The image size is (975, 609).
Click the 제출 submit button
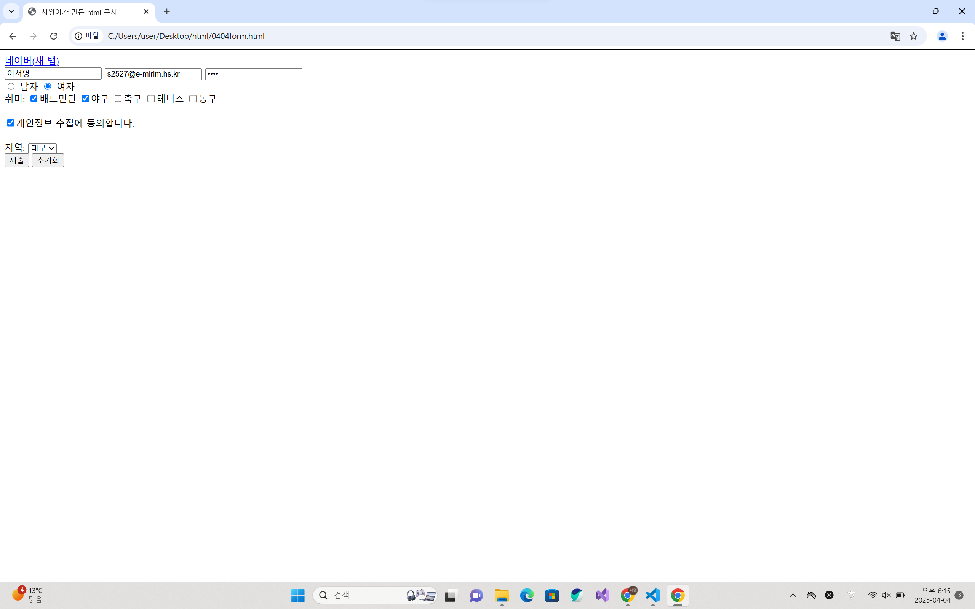pos(16,160)
